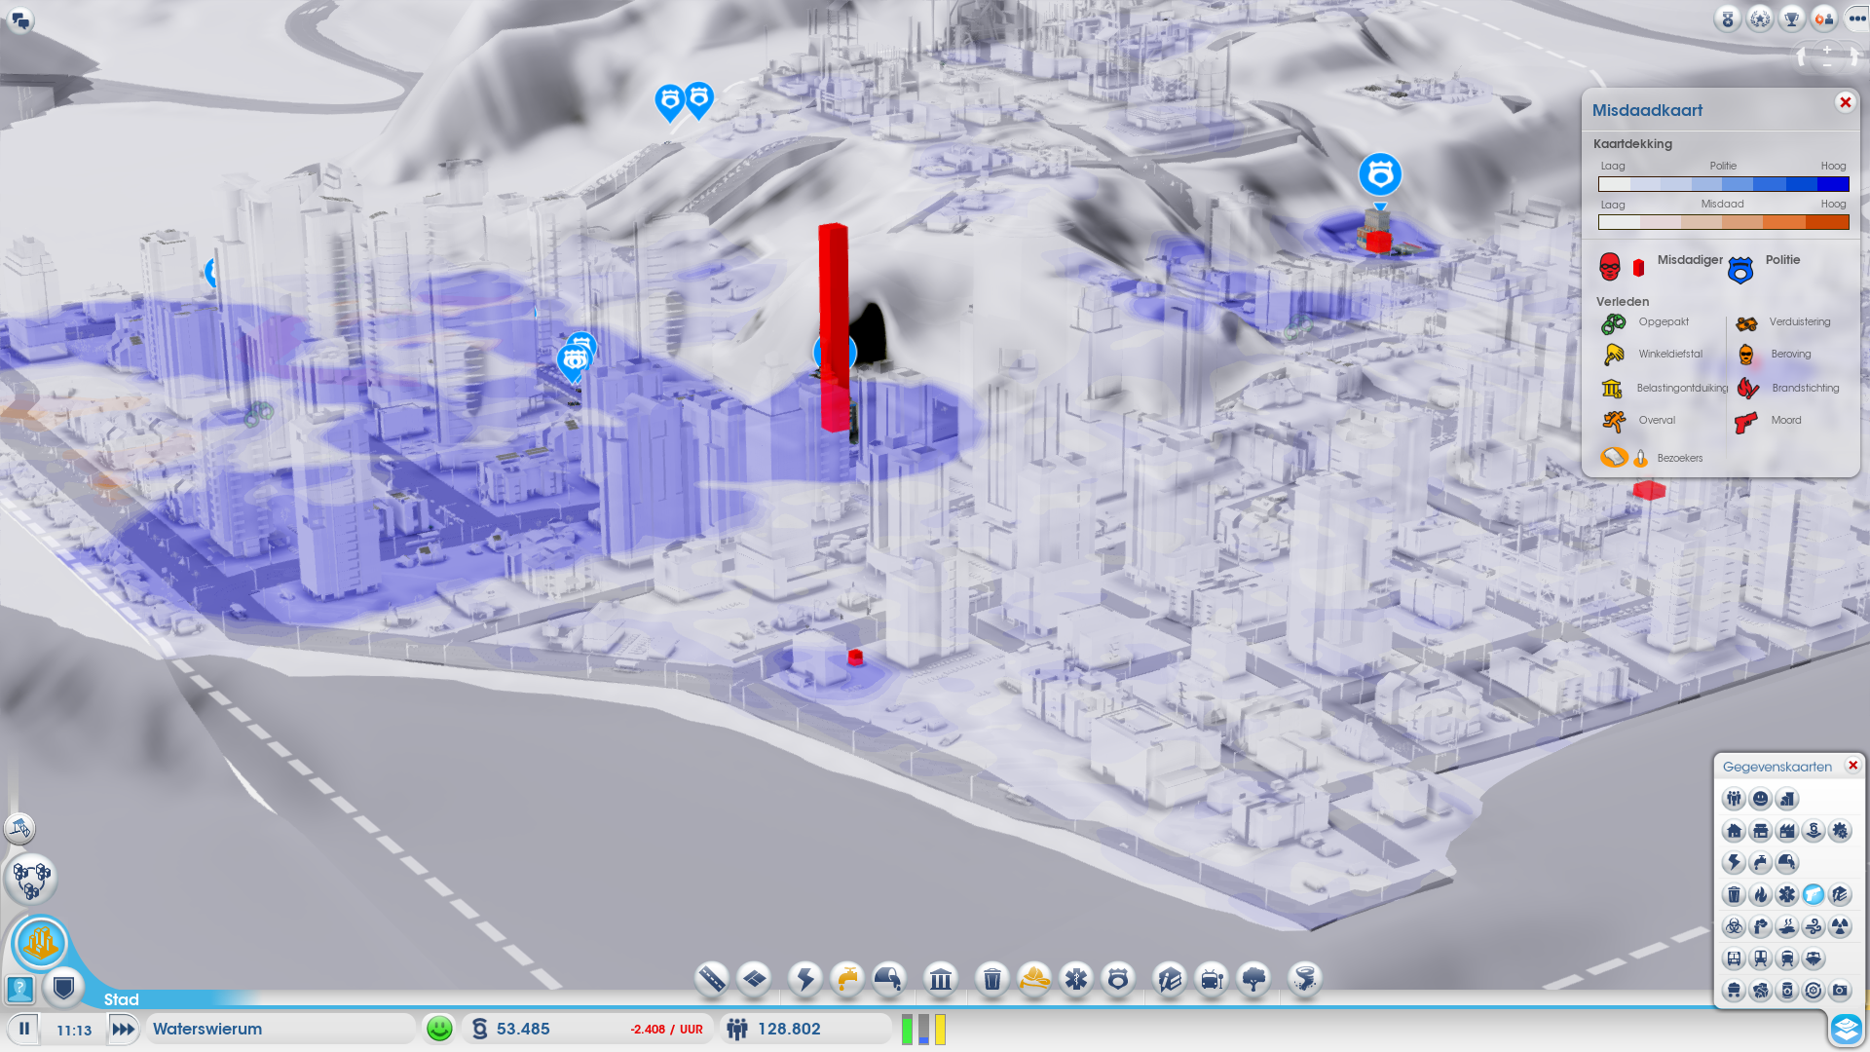The image size is (1870, 1052).
Task: Show the health data map
Action: pos(1786,894)
